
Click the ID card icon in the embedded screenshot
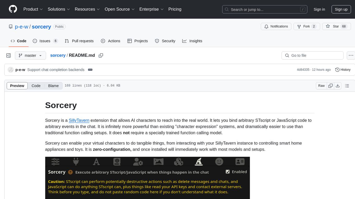(x=240, y=162)
